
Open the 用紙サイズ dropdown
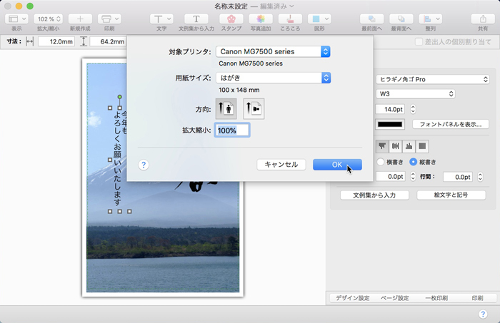click(273, 78)
